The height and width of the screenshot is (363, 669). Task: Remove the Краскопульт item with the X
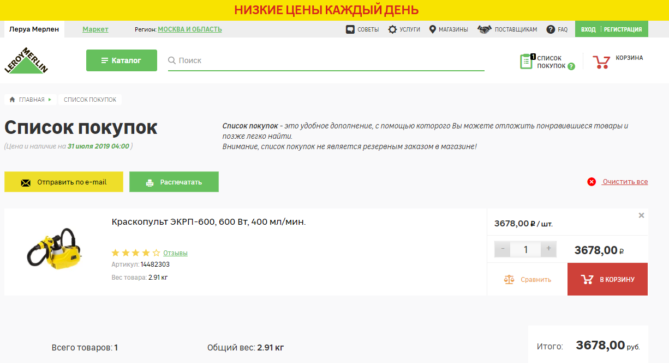pos(642,216)
